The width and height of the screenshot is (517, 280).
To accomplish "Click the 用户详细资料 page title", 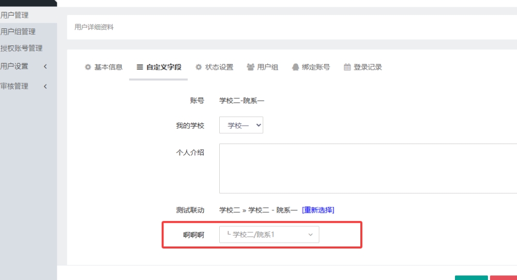I will pos(94,27).
